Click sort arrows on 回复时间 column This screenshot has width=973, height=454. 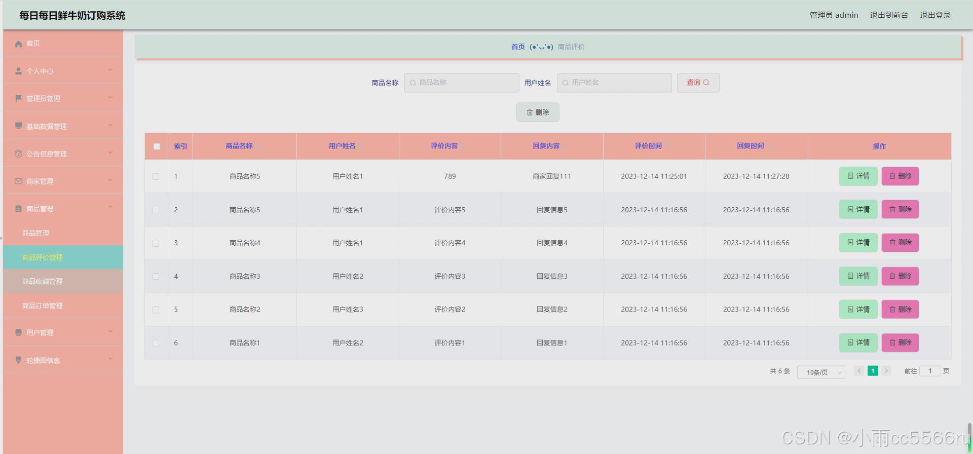[x=769, y=146]
